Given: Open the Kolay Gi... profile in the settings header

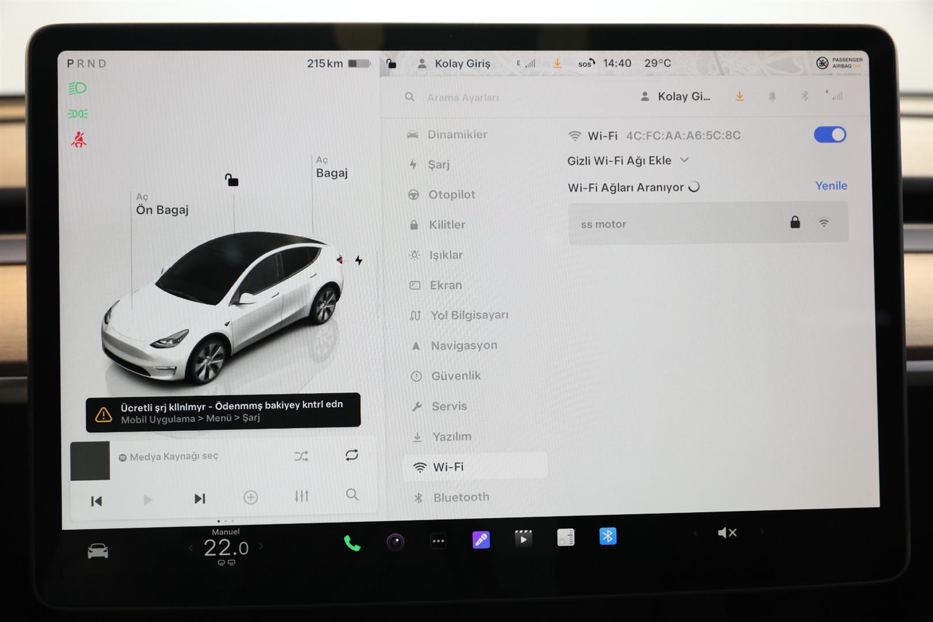Looking at the screenshot, I should point(676,96).
